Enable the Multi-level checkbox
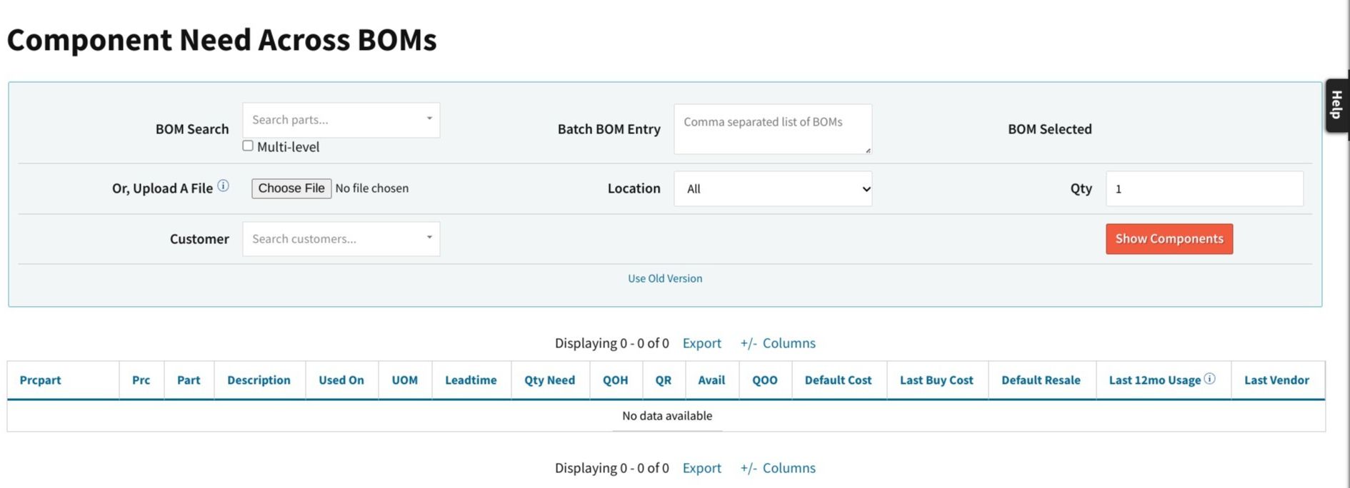 pyautogui.click(x=248, y=146)
